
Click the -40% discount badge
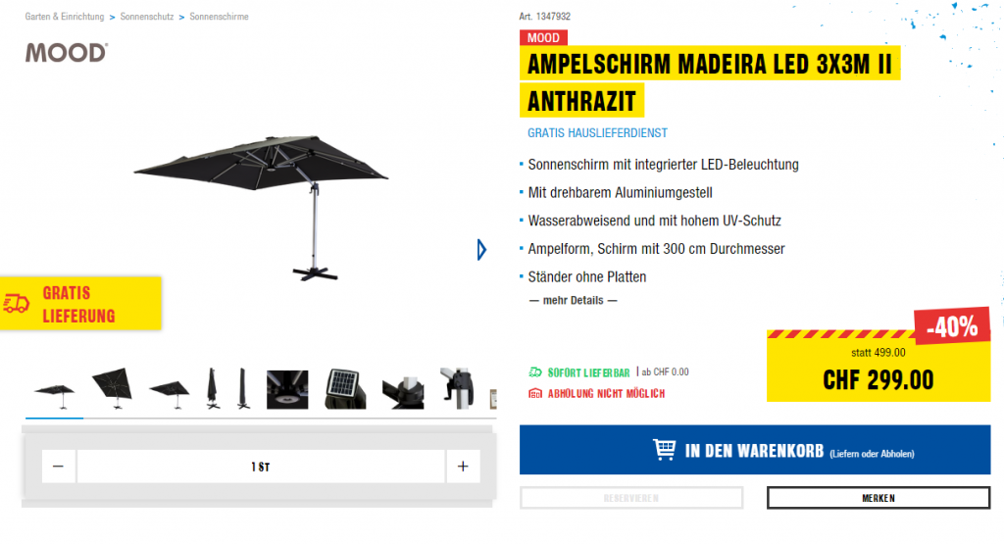(x=952, y=326)
